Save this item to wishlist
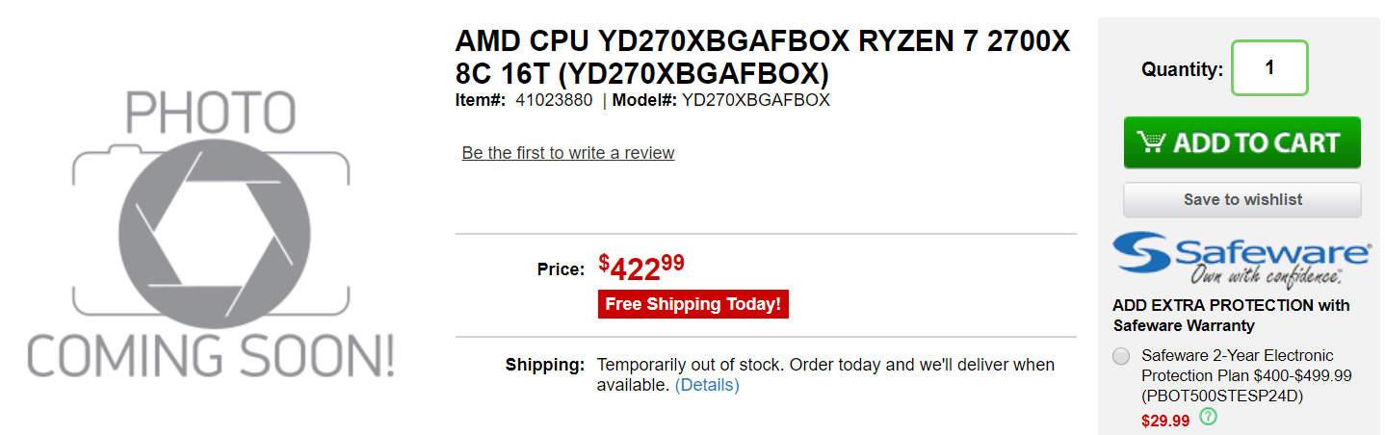1385x435 pixels. coord(1241,199)
